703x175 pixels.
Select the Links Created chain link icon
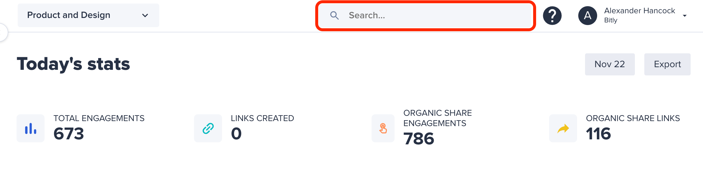208,128
